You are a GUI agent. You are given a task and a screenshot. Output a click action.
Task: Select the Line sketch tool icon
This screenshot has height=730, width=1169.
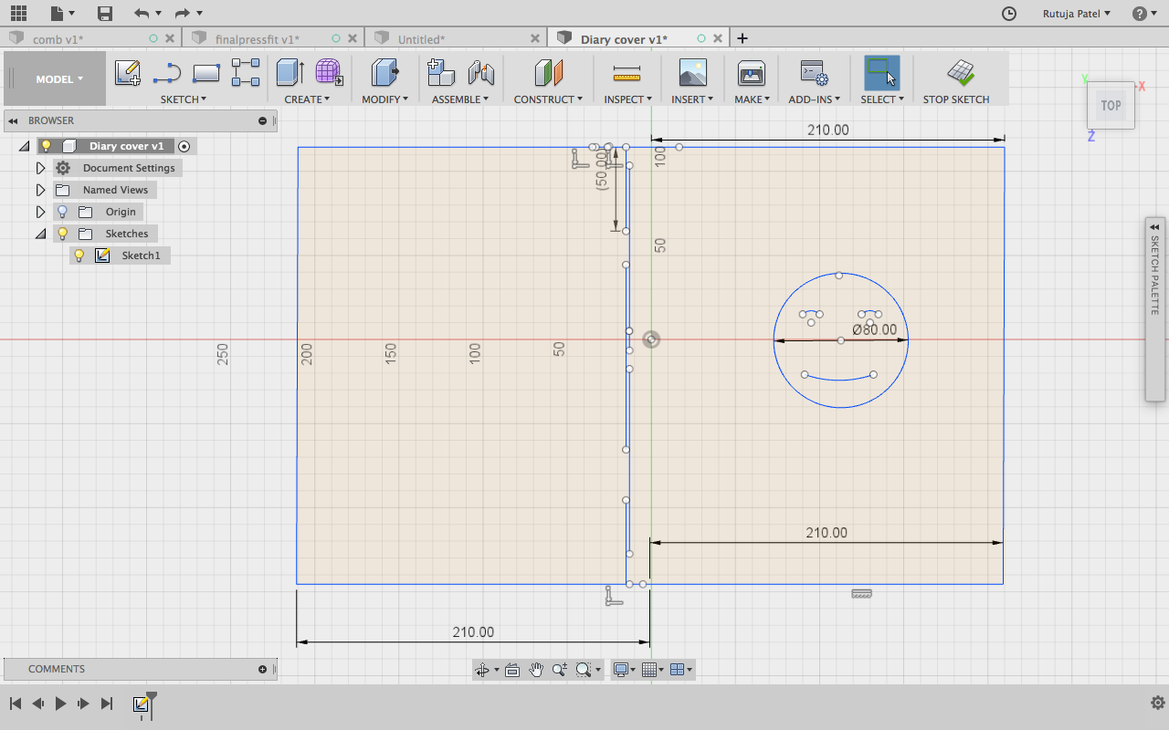click(x=167, y=73)
